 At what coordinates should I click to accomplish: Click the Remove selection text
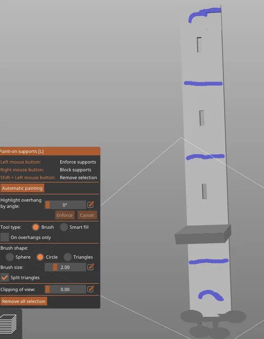(78, 177)
